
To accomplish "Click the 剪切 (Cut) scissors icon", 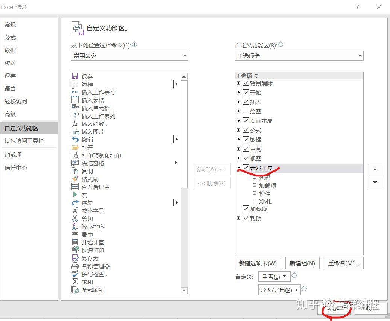I will point(75,218).
